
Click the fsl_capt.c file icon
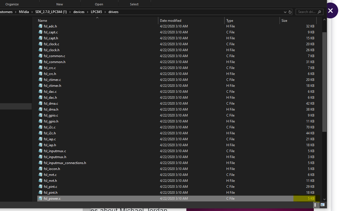40,32
